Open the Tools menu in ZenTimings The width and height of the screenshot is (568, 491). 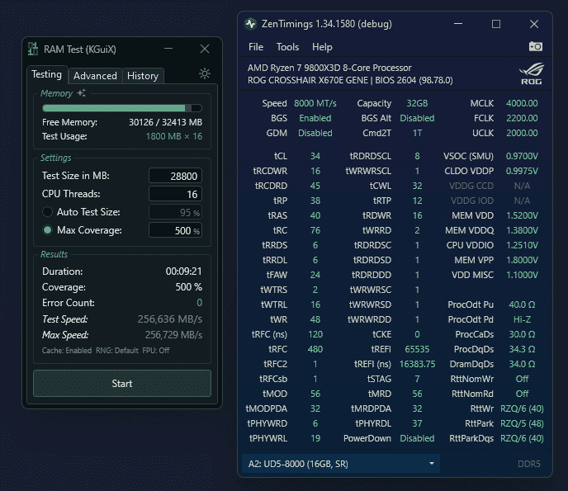coord(287,47)
